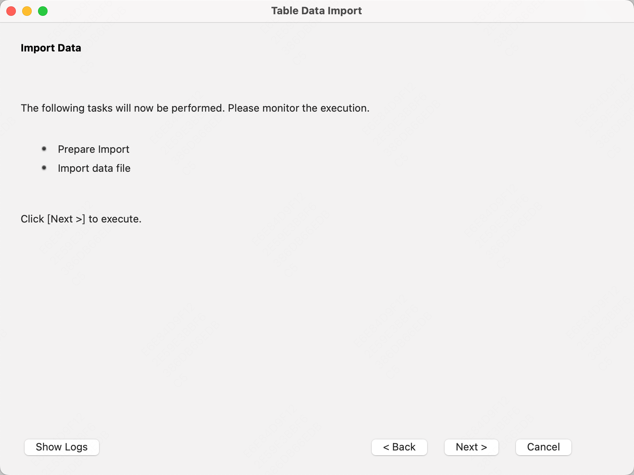The width and height of the screenshot is (634, 475).
Task: Click the Prepare Import status bullet
Action: (44, 148)
